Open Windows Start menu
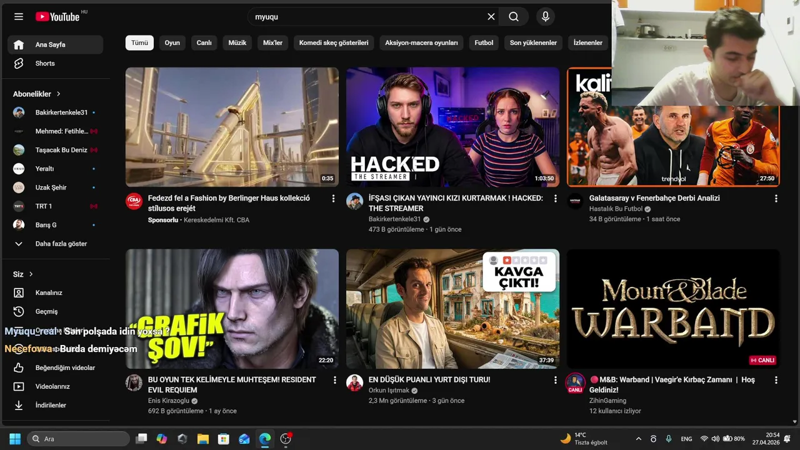This screenshot has width=800, height=450. point(15,439)
